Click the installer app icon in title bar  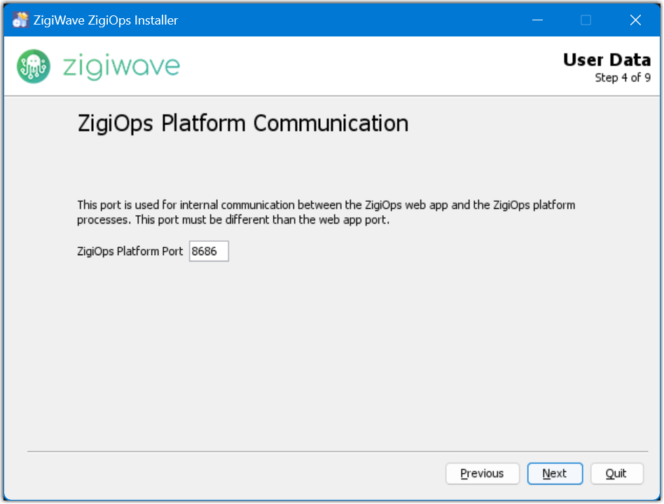[20, 20]
